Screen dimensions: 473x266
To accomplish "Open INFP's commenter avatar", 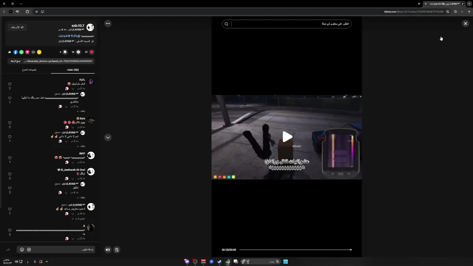I will tap(91, 155).
